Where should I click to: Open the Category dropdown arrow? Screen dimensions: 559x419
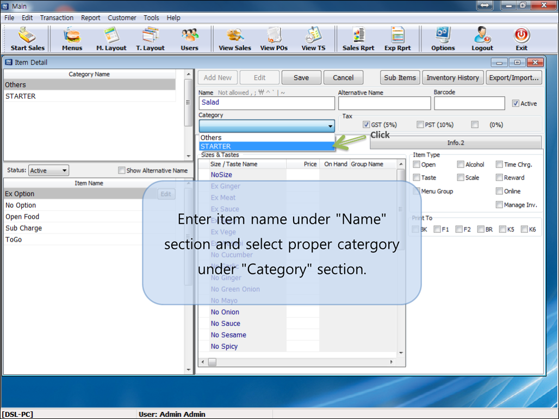[x=330, y=126]
